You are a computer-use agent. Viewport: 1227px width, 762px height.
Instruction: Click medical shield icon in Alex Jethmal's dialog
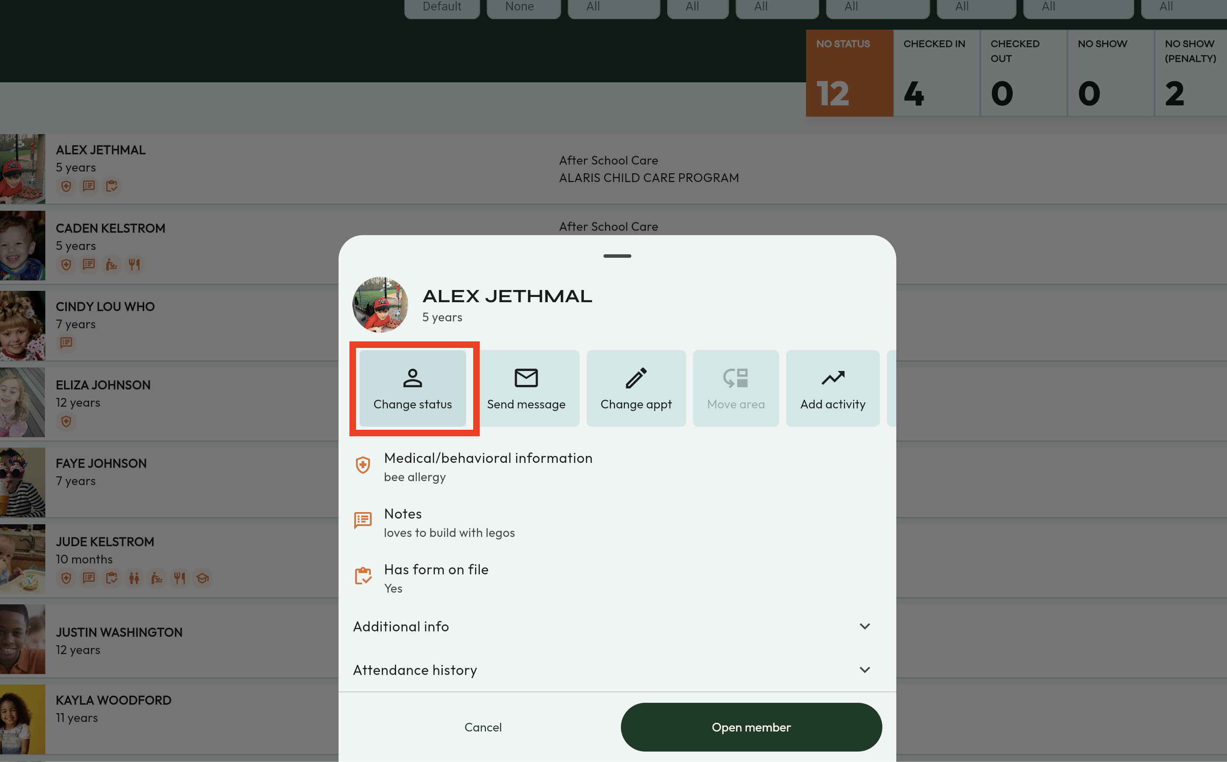point(363,465)
